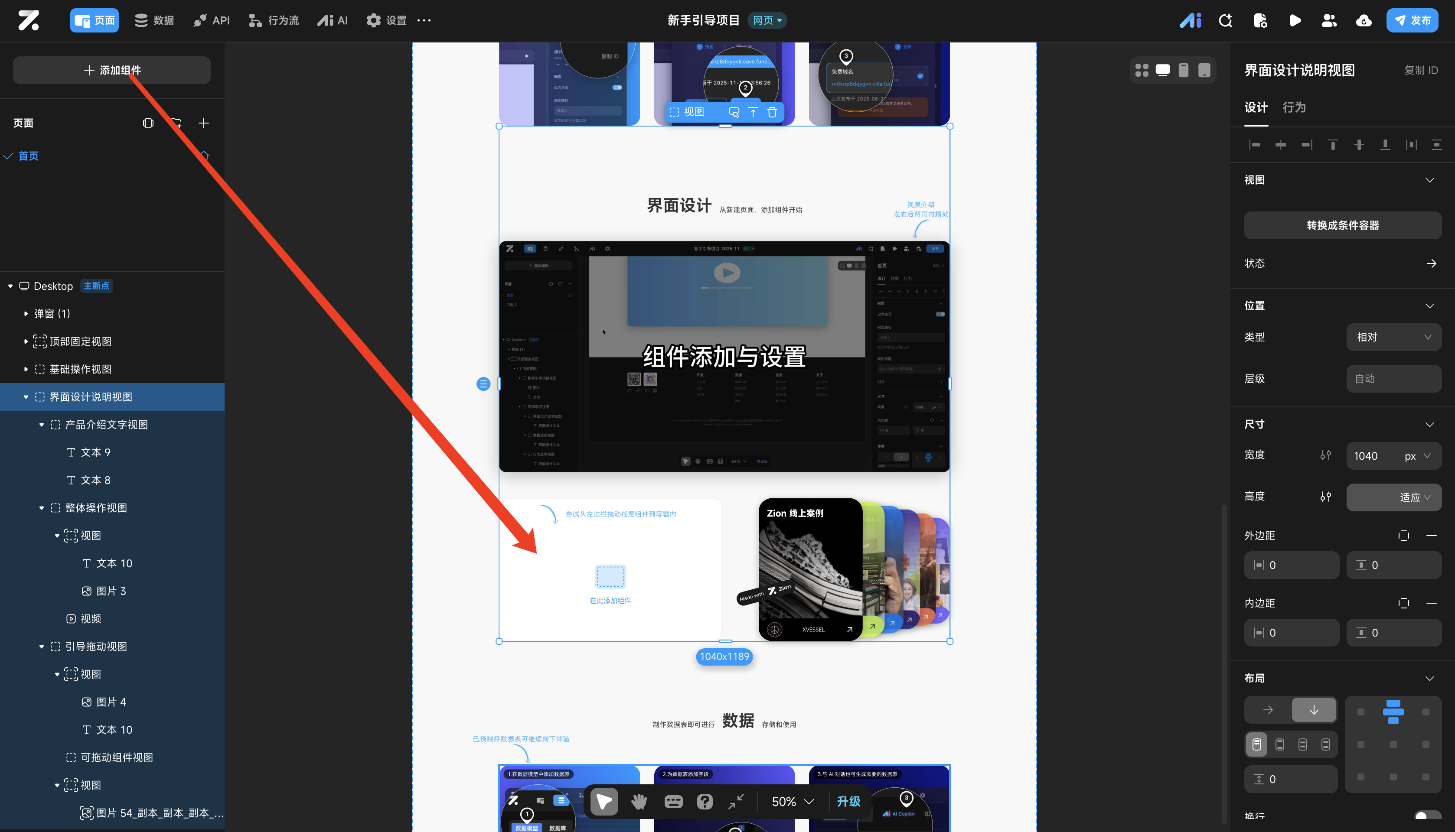Switch to the 行为 tab
The image size is (1455, 832).
click(1294, 107)
